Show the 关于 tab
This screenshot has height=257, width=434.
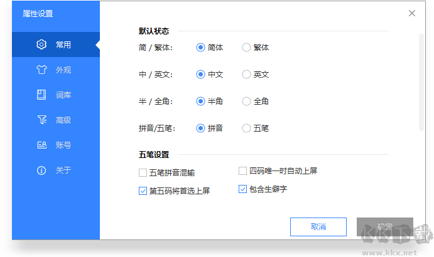point(56,170)
